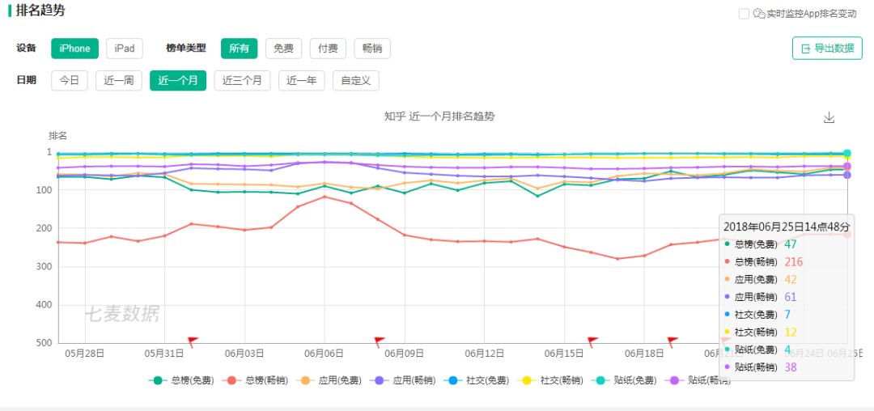Toggle 应用(免费) series in legend
874x411 pixels.
click(329, 381)
